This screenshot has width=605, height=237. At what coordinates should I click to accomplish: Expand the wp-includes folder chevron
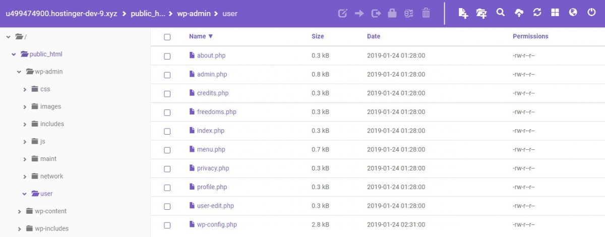[x=19, y=228]
